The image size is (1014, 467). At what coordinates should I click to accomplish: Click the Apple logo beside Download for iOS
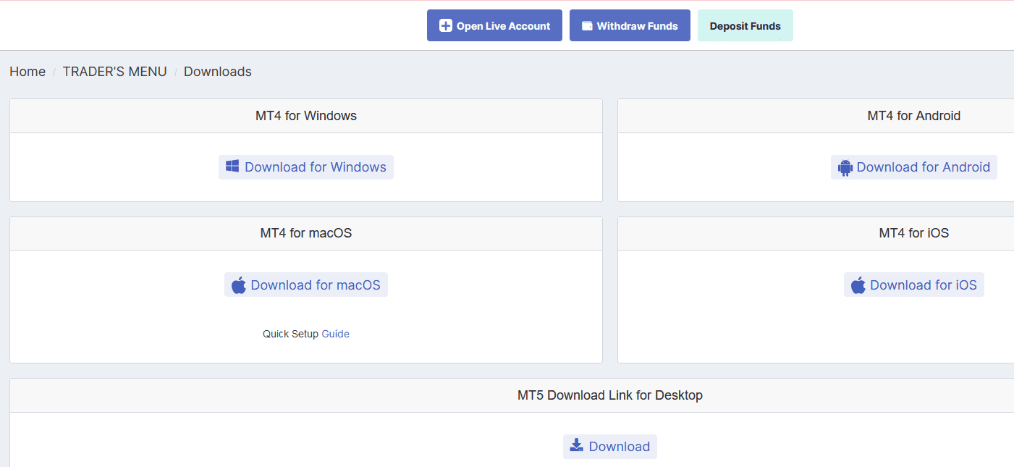point(858,285)
